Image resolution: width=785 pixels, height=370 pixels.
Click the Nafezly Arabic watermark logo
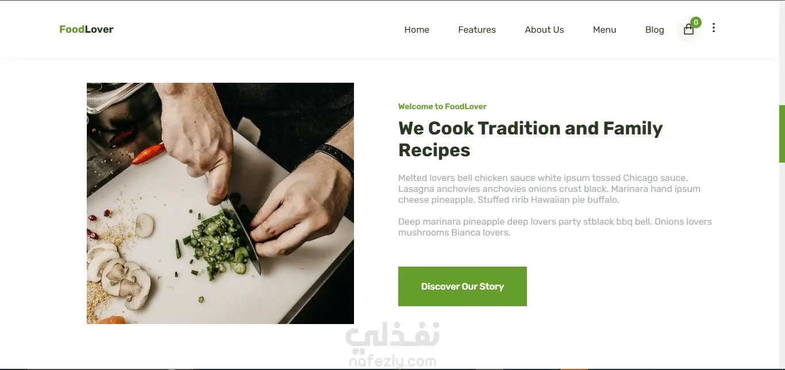392,337
